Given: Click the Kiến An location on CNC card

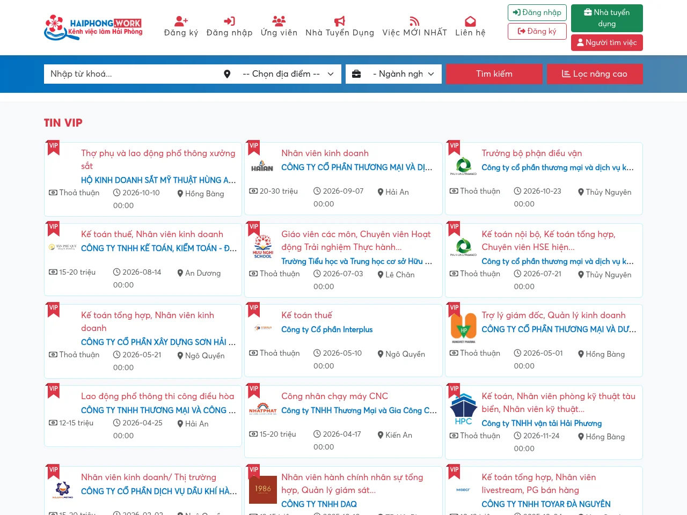Looking at the screenshot, I should tap(399, 435).
